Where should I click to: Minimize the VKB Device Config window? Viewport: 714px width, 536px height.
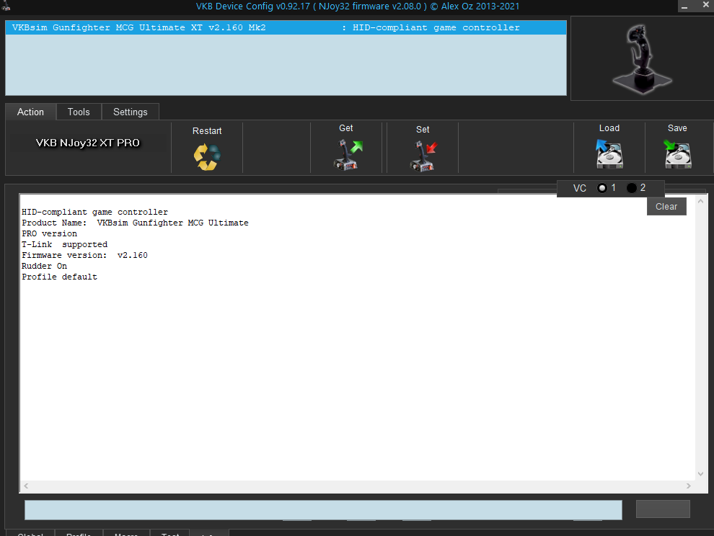click(x=684, y=6)
